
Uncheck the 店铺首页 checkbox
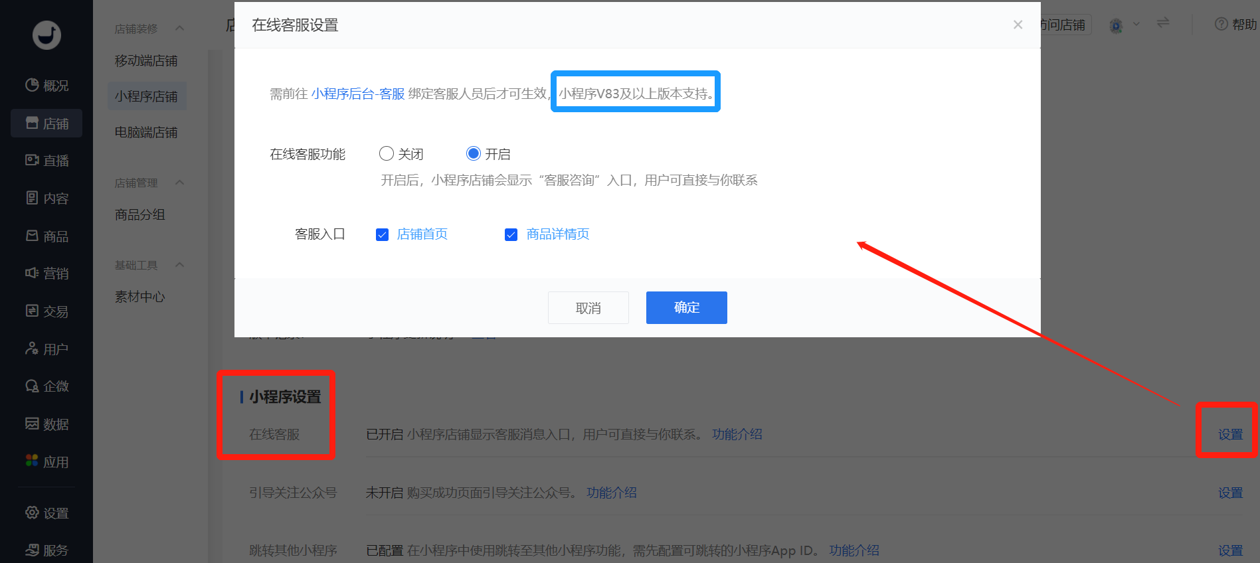point(382,234)
